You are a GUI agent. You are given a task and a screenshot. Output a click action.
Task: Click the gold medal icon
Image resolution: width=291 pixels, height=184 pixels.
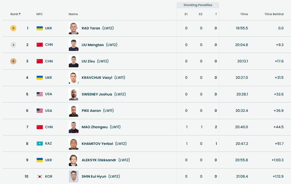[13, 28]
